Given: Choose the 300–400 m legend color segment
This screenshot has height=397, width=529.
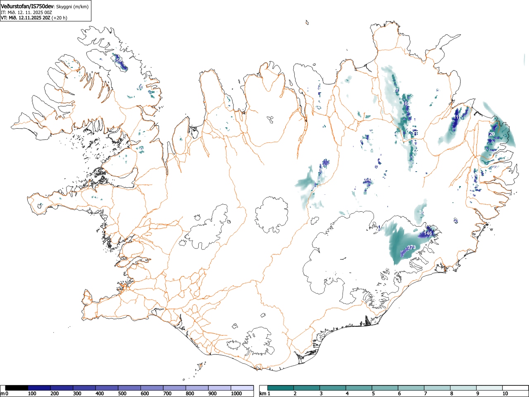Looking at the screenshot, I should pos(84,388).
